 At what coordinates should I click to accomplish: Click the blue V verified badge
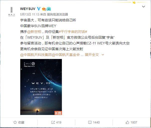[39, 9]
